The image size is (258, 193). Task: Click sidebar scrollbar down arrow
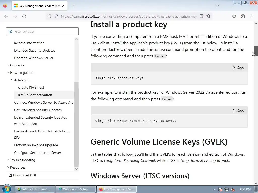pyautogui.click(x=76, y=169)
